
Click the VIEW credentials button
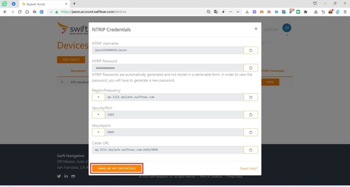(270, 82)
